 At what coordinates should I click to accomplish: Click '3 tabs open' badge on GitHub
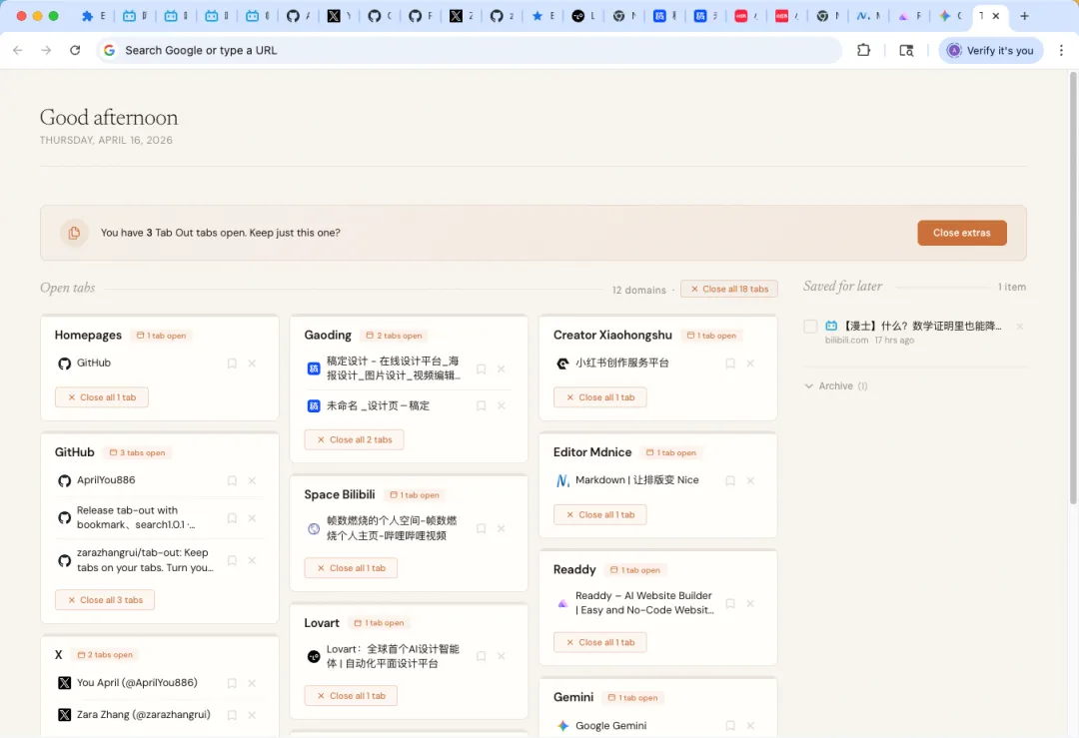(x=138, y=452)
